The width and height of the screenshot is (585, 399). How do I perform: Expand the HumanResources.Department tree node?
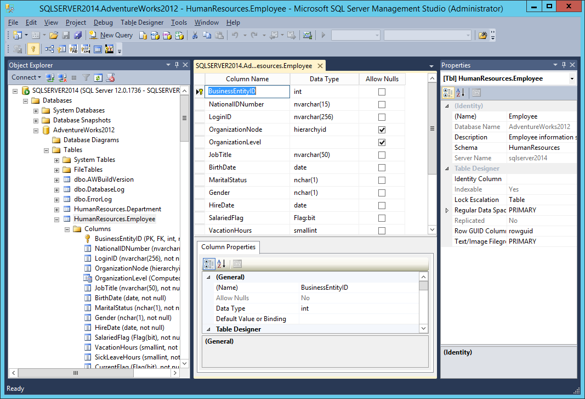coord(56,209)
